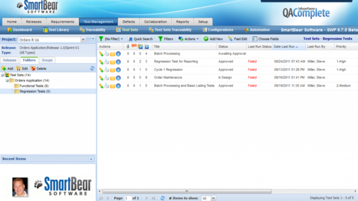The height and width of the screenshot is (201, 358).
Task: Open the Setup tab
Action: pyautogui.click(x=202, y=22)
